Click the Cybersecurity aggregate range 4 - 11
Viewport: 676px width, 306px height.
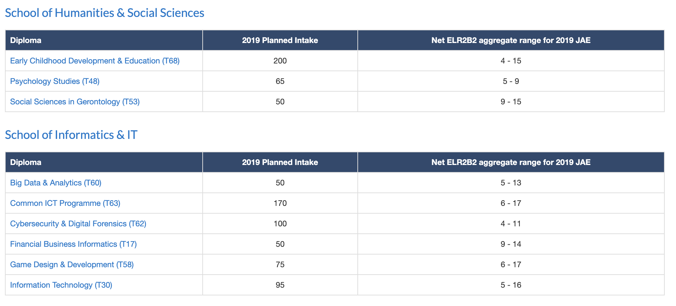tap(511, 224)
